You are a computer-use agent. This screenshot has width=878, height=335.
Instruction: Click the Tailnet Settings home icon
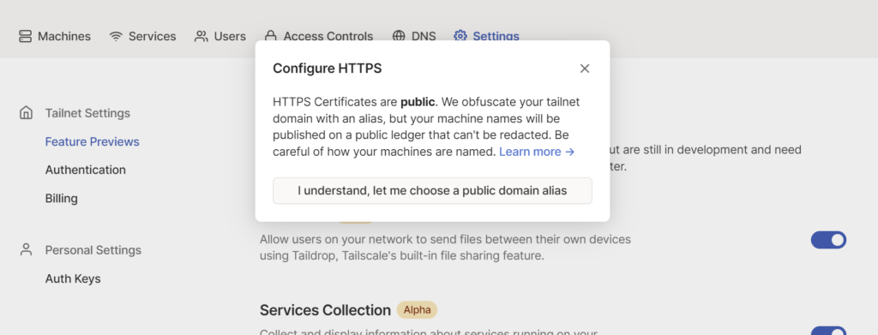26,113
